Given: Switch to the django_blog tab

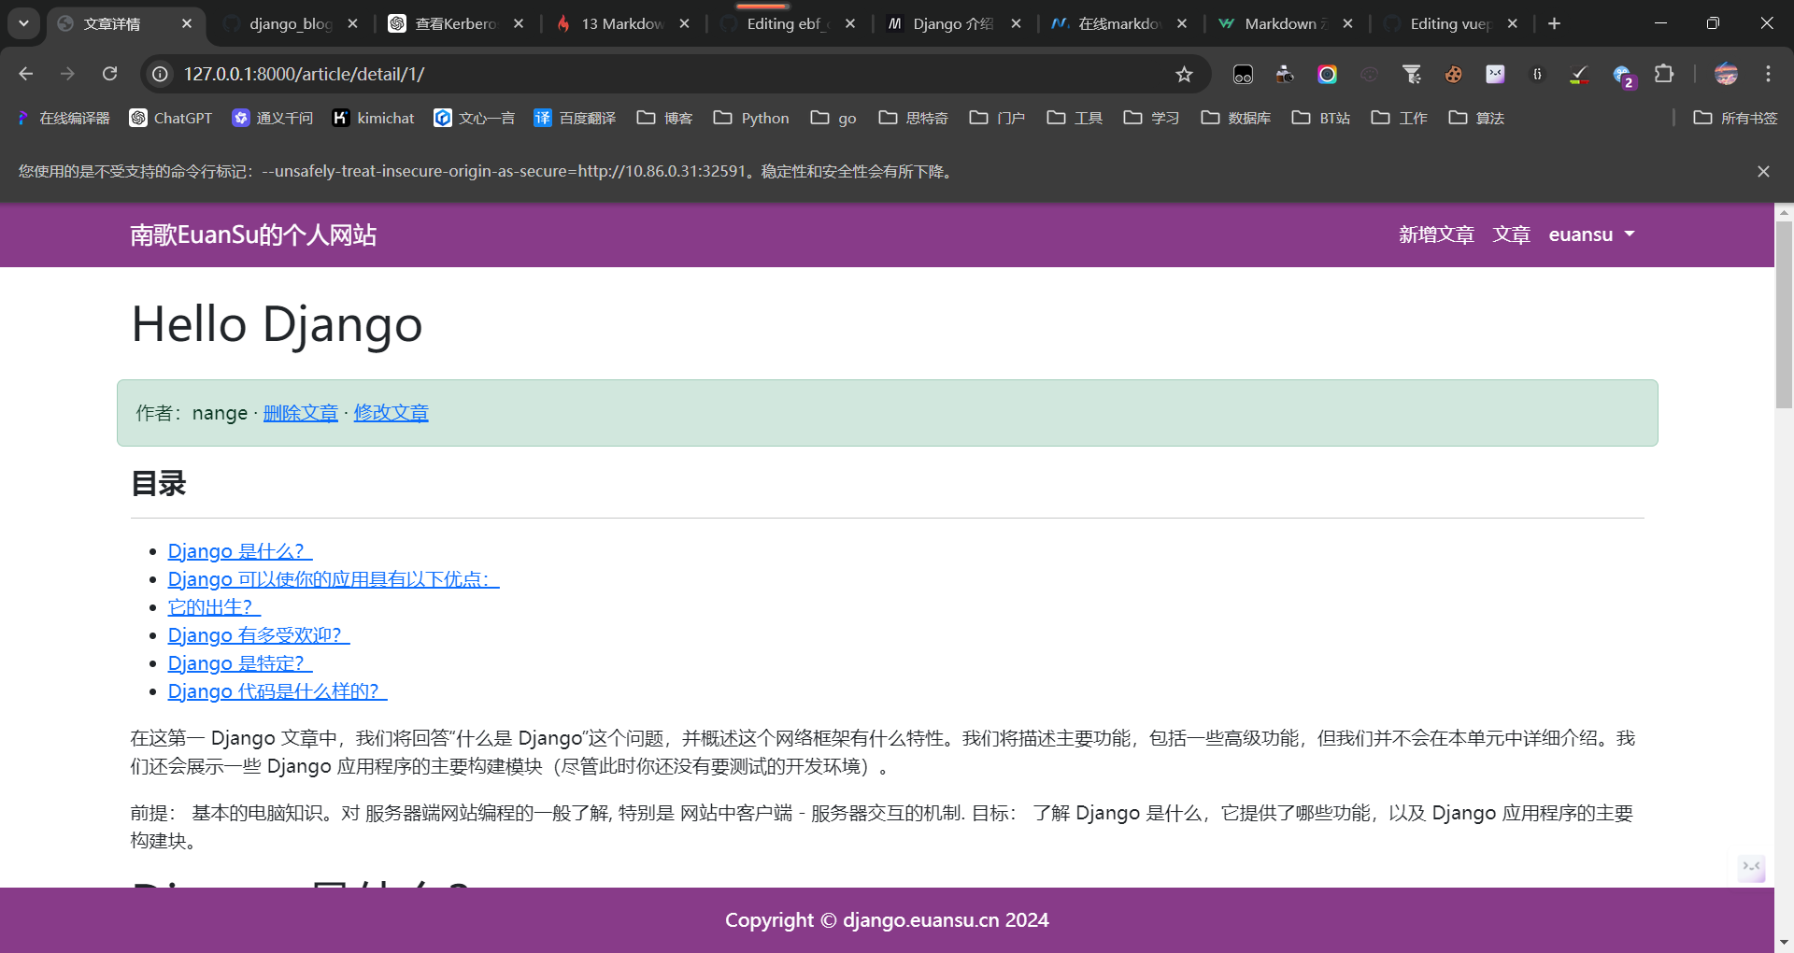Looking at the screenshot, I should coord(290,23).
